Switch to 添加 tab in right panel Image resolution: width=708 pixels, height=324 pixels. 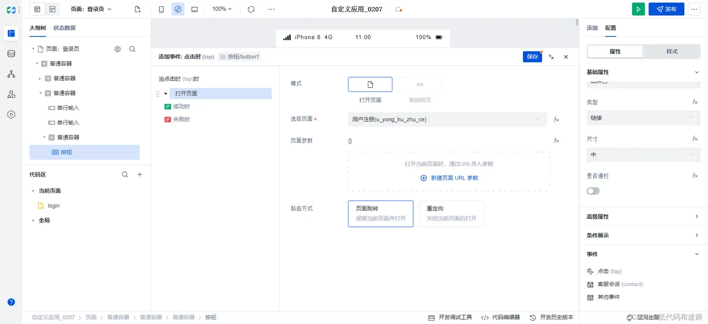click(x=592, y=28)
